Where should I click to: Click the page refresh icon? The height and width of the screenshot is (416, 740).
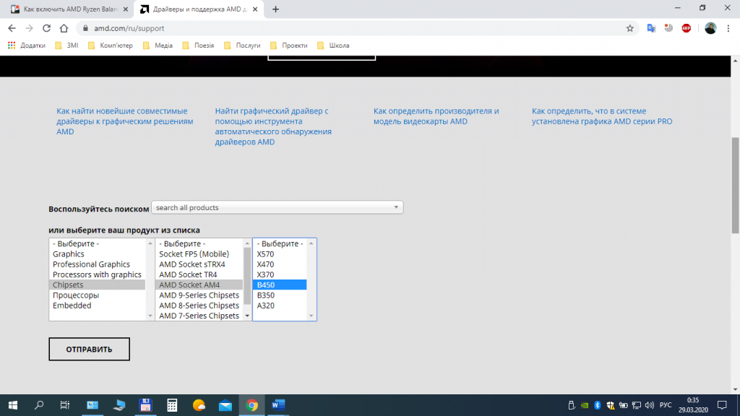pos(46,27)
